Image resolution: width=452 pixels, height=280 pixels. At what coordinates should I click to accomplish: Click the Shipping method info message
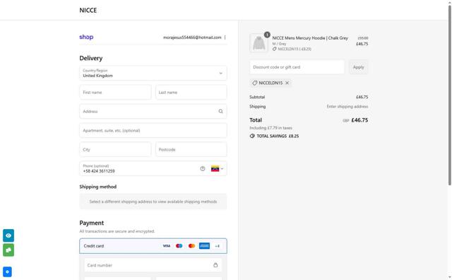pos(153,202)
